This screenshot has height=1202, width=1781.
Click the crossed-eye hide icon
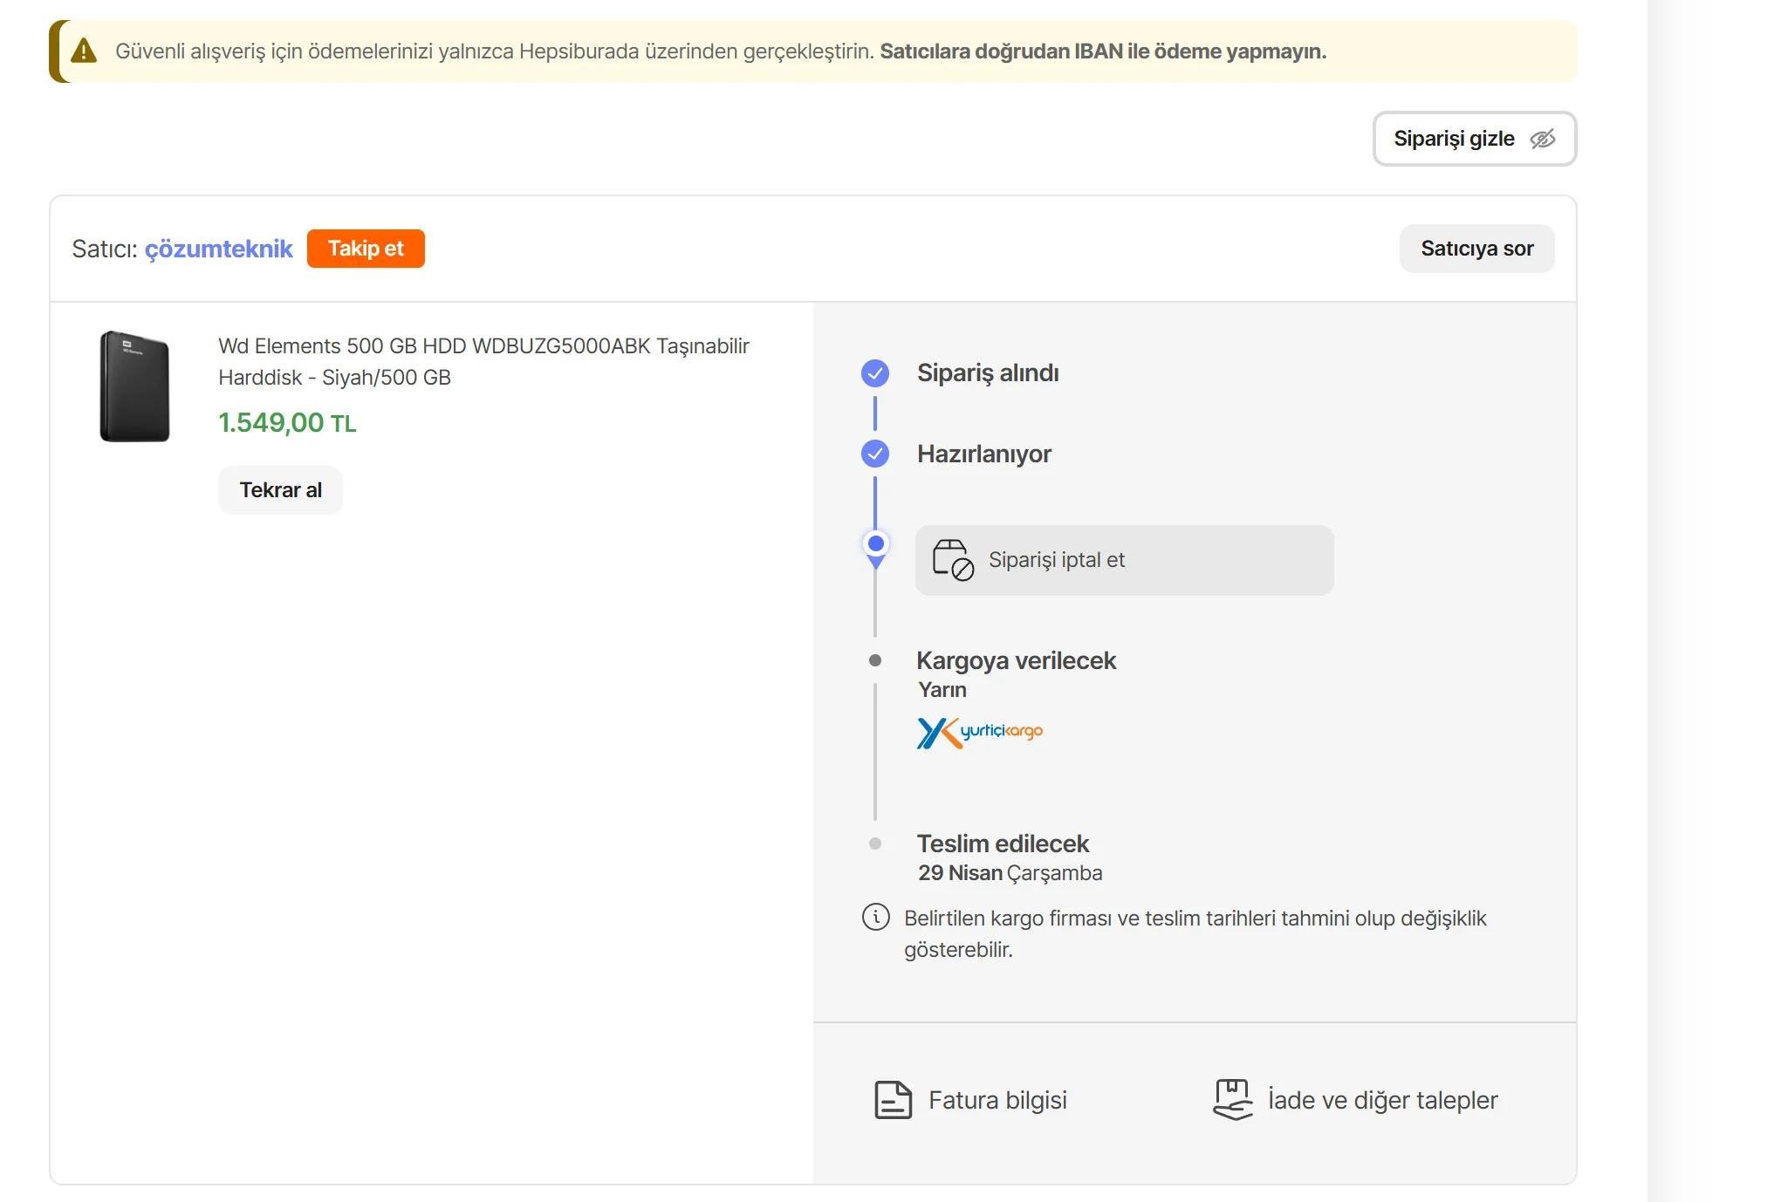[x=1543, y=139]
